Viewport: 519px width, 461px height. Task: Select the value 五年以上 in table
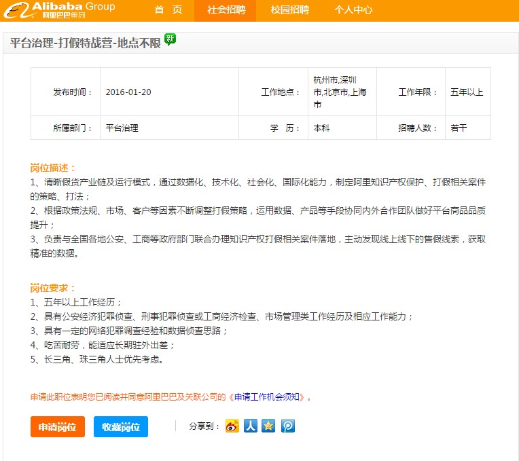coord(467,92)
